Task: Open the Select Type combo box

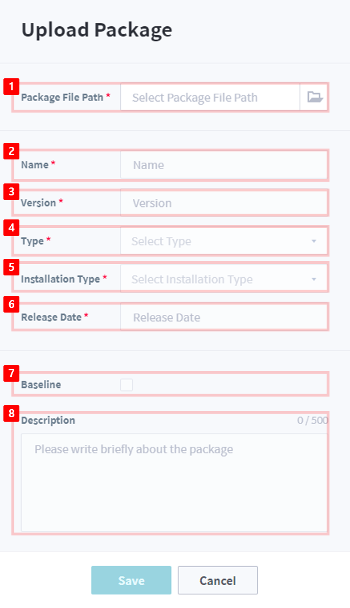Action: (x=223, y=241)
